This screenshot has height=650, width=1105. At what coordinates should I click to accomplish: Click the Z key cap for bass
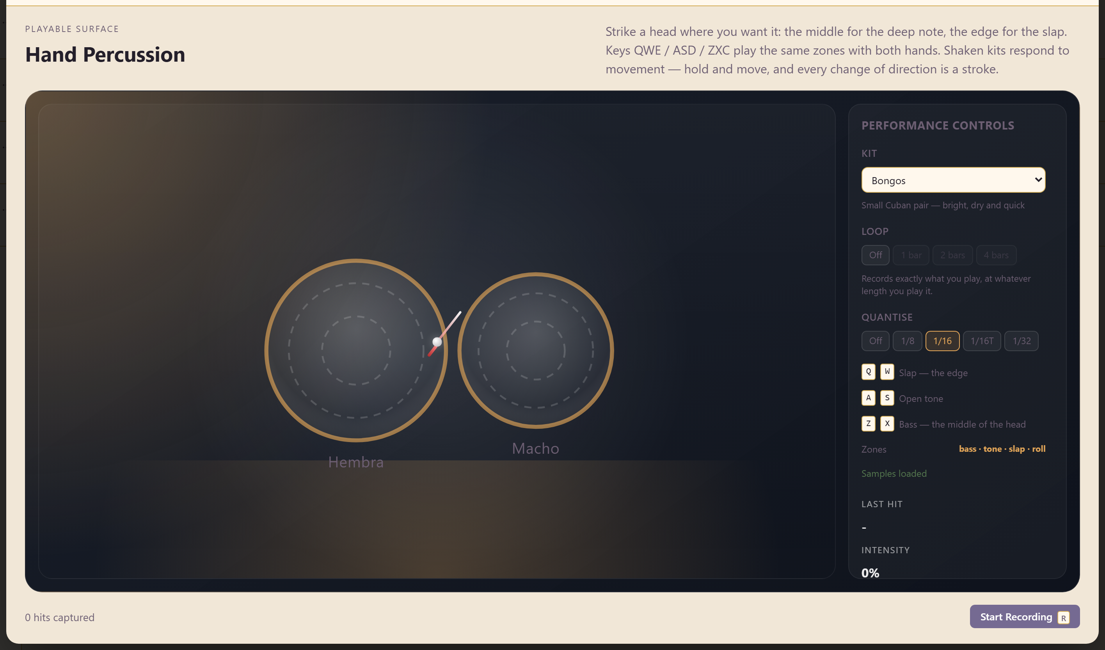pyautogui.click(x=868, y=424)
